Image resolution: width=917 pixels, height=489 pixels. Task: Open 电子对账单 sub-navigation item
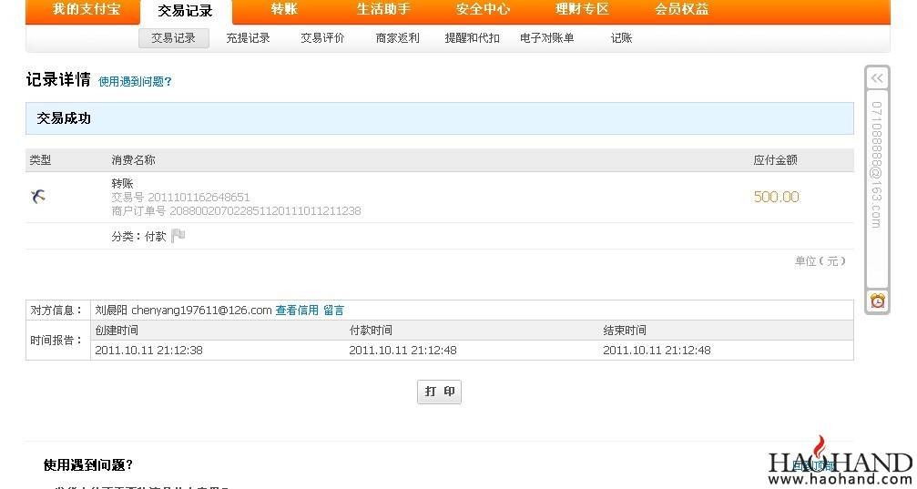click(546, 38)
